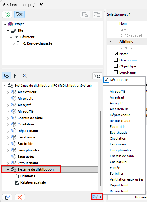The image size is (147, 202).
Task: Click the Nouveau button
Action: 127,197
